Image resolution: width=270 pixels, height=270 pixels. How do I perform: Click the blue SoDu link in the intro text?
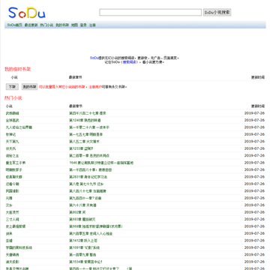(x=94, y=58)
